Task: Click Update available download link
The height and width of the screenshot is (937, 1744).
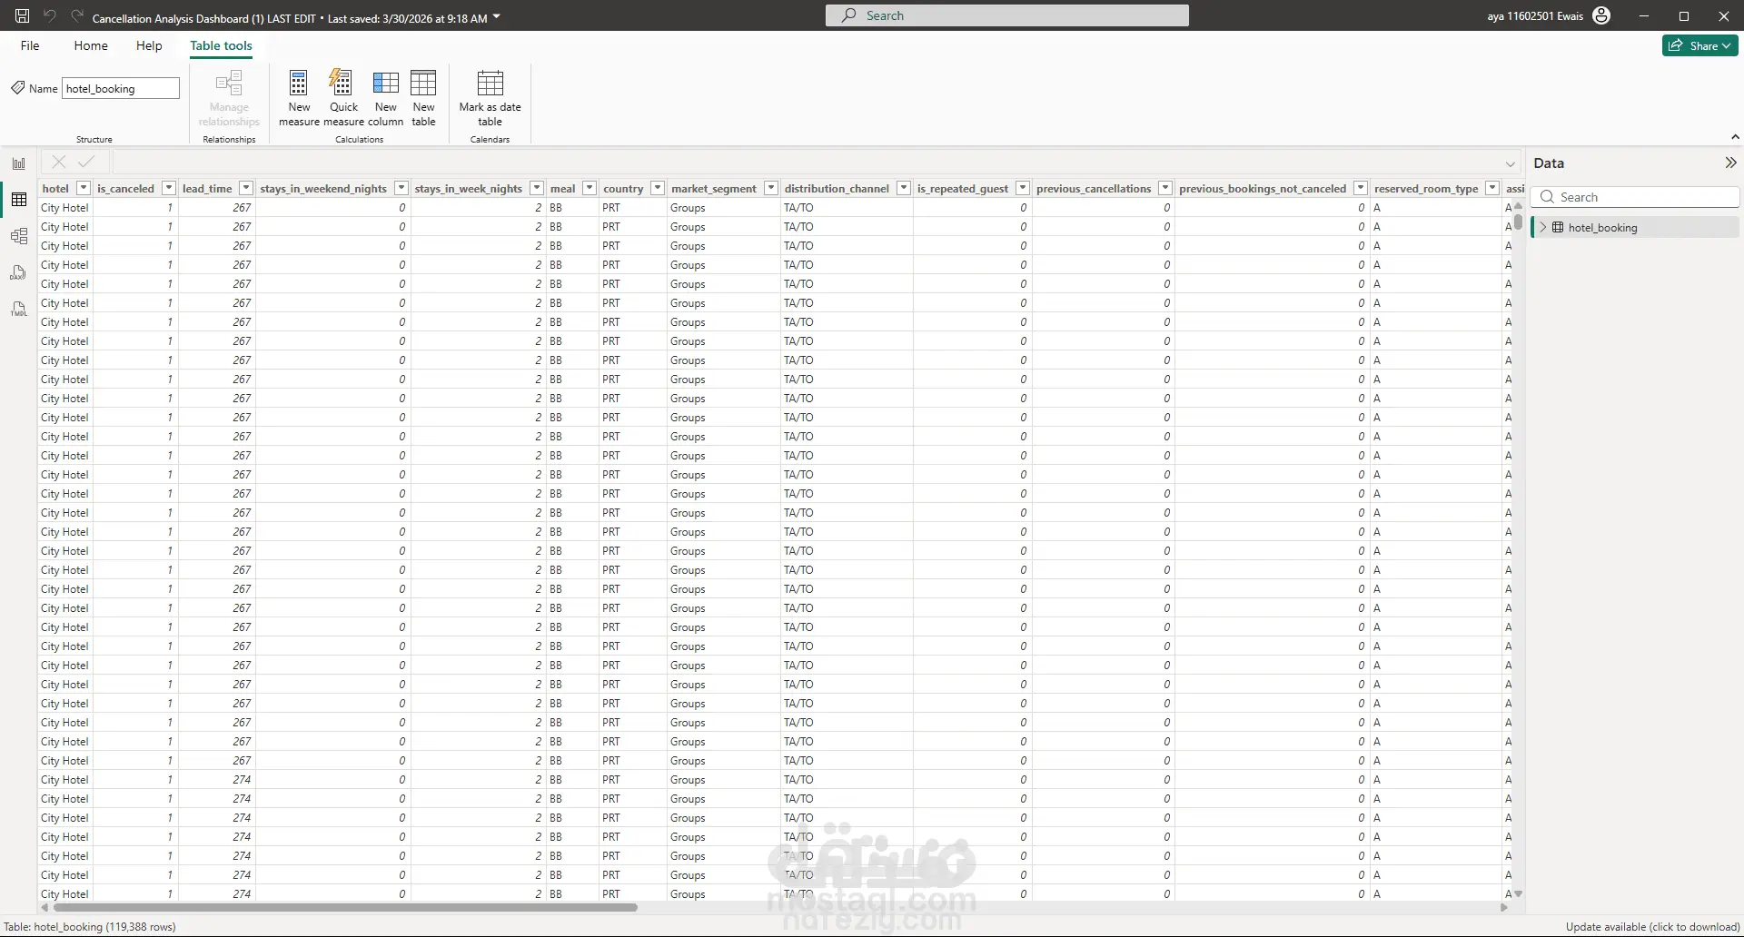Action: point(1652,927)
